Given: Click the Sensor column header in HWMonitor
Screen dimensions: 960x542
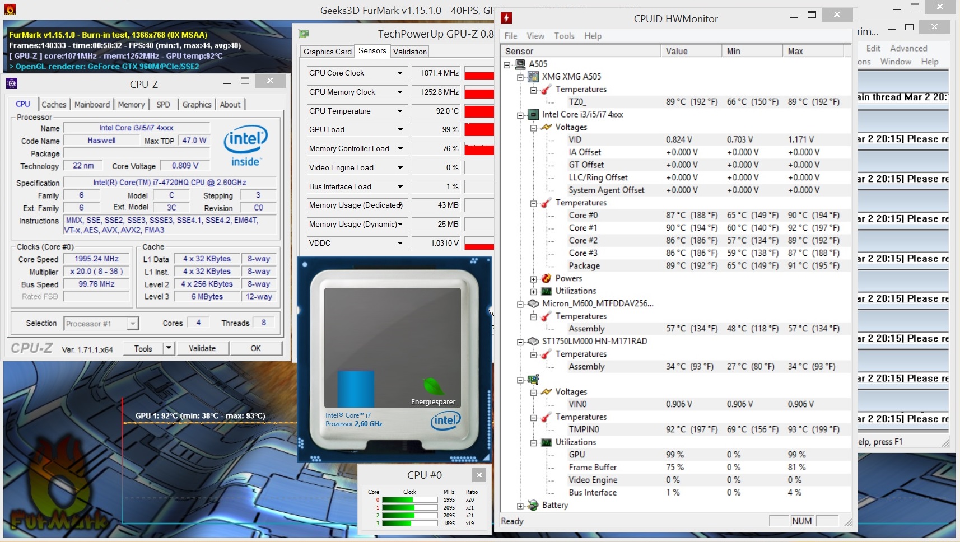Looking at the screenshot, I should click(581, 51).
